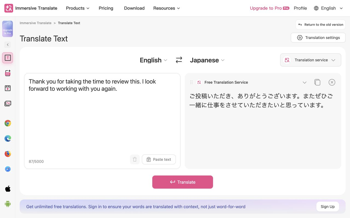
Task: Open the Upgrade to Pro sidebar badge
Action: click(8, 29)
